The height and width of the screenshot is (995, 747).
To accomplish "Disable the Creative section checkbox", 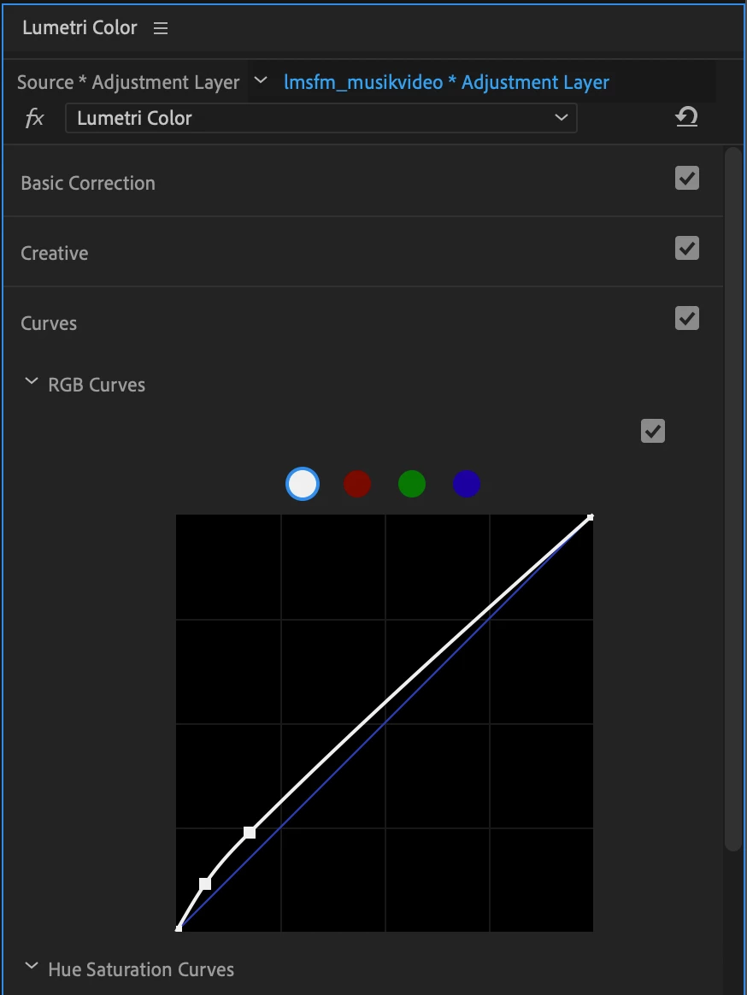I will (686, 248).
